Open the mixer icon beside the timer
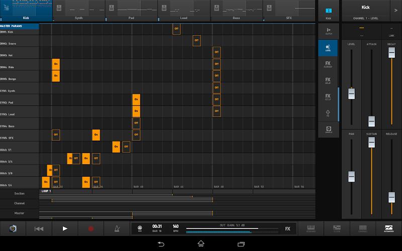The width and height of the screenshot is (402, 251). point(140,228)
